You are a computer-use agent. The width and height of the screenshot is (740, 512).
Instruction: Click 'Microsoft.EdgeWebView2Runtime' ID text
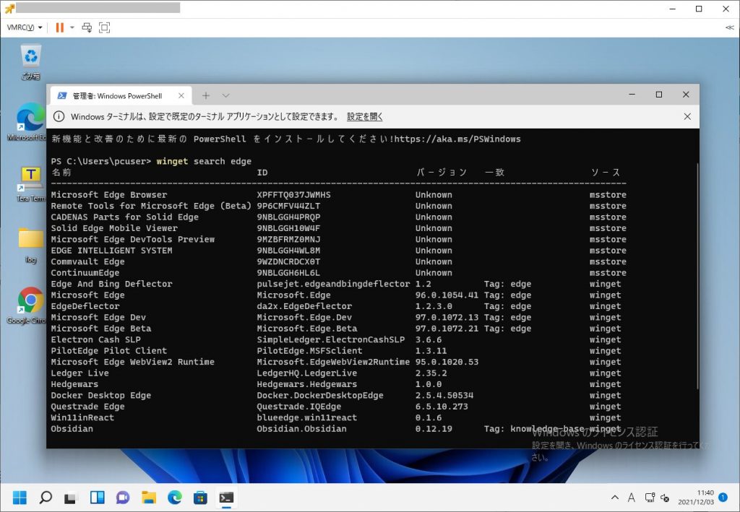(333, 362)
